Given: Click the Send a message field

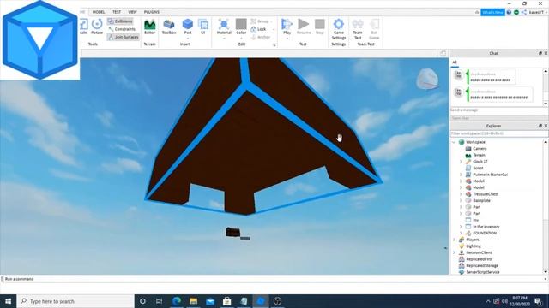Looking at the screenshot, I should 497,110.
